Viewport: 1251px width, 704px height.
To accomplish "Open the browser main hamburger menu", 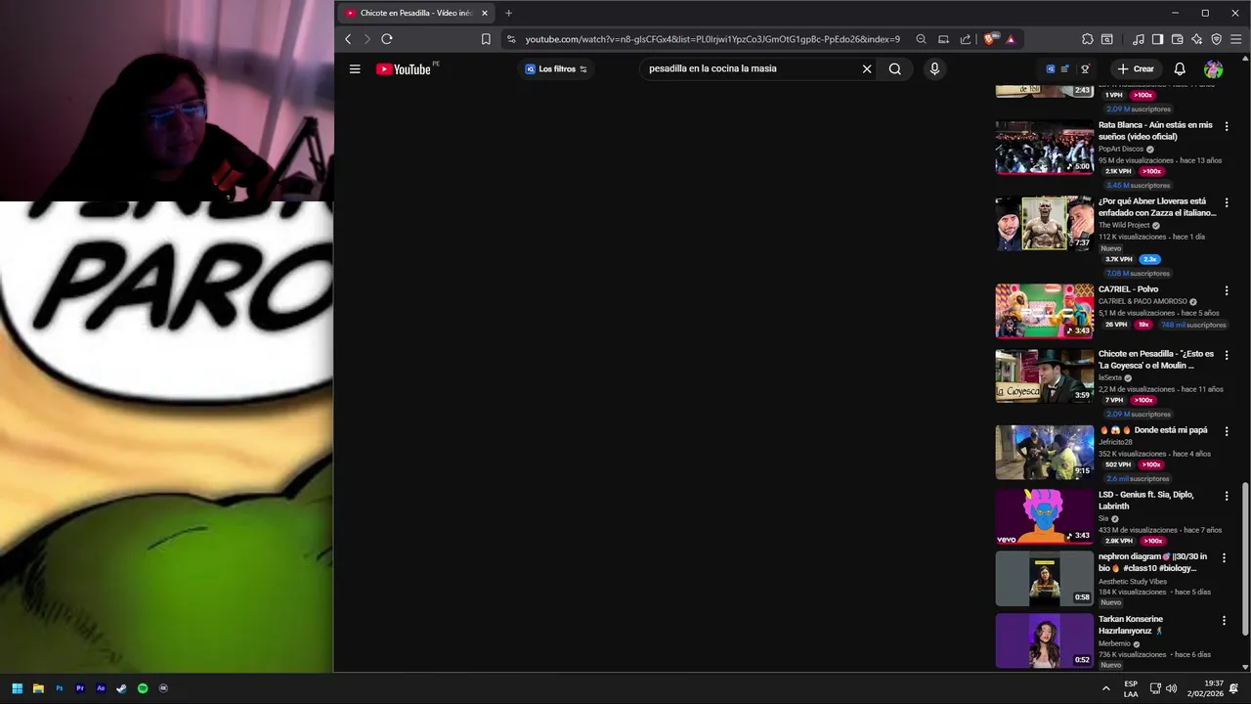I will (1236, 39).
